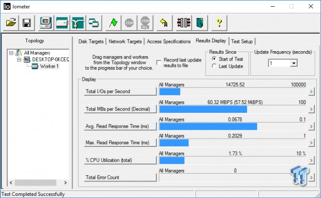Select the DESKTOP-0KCEQ computer icon

(x=26, y=59)
